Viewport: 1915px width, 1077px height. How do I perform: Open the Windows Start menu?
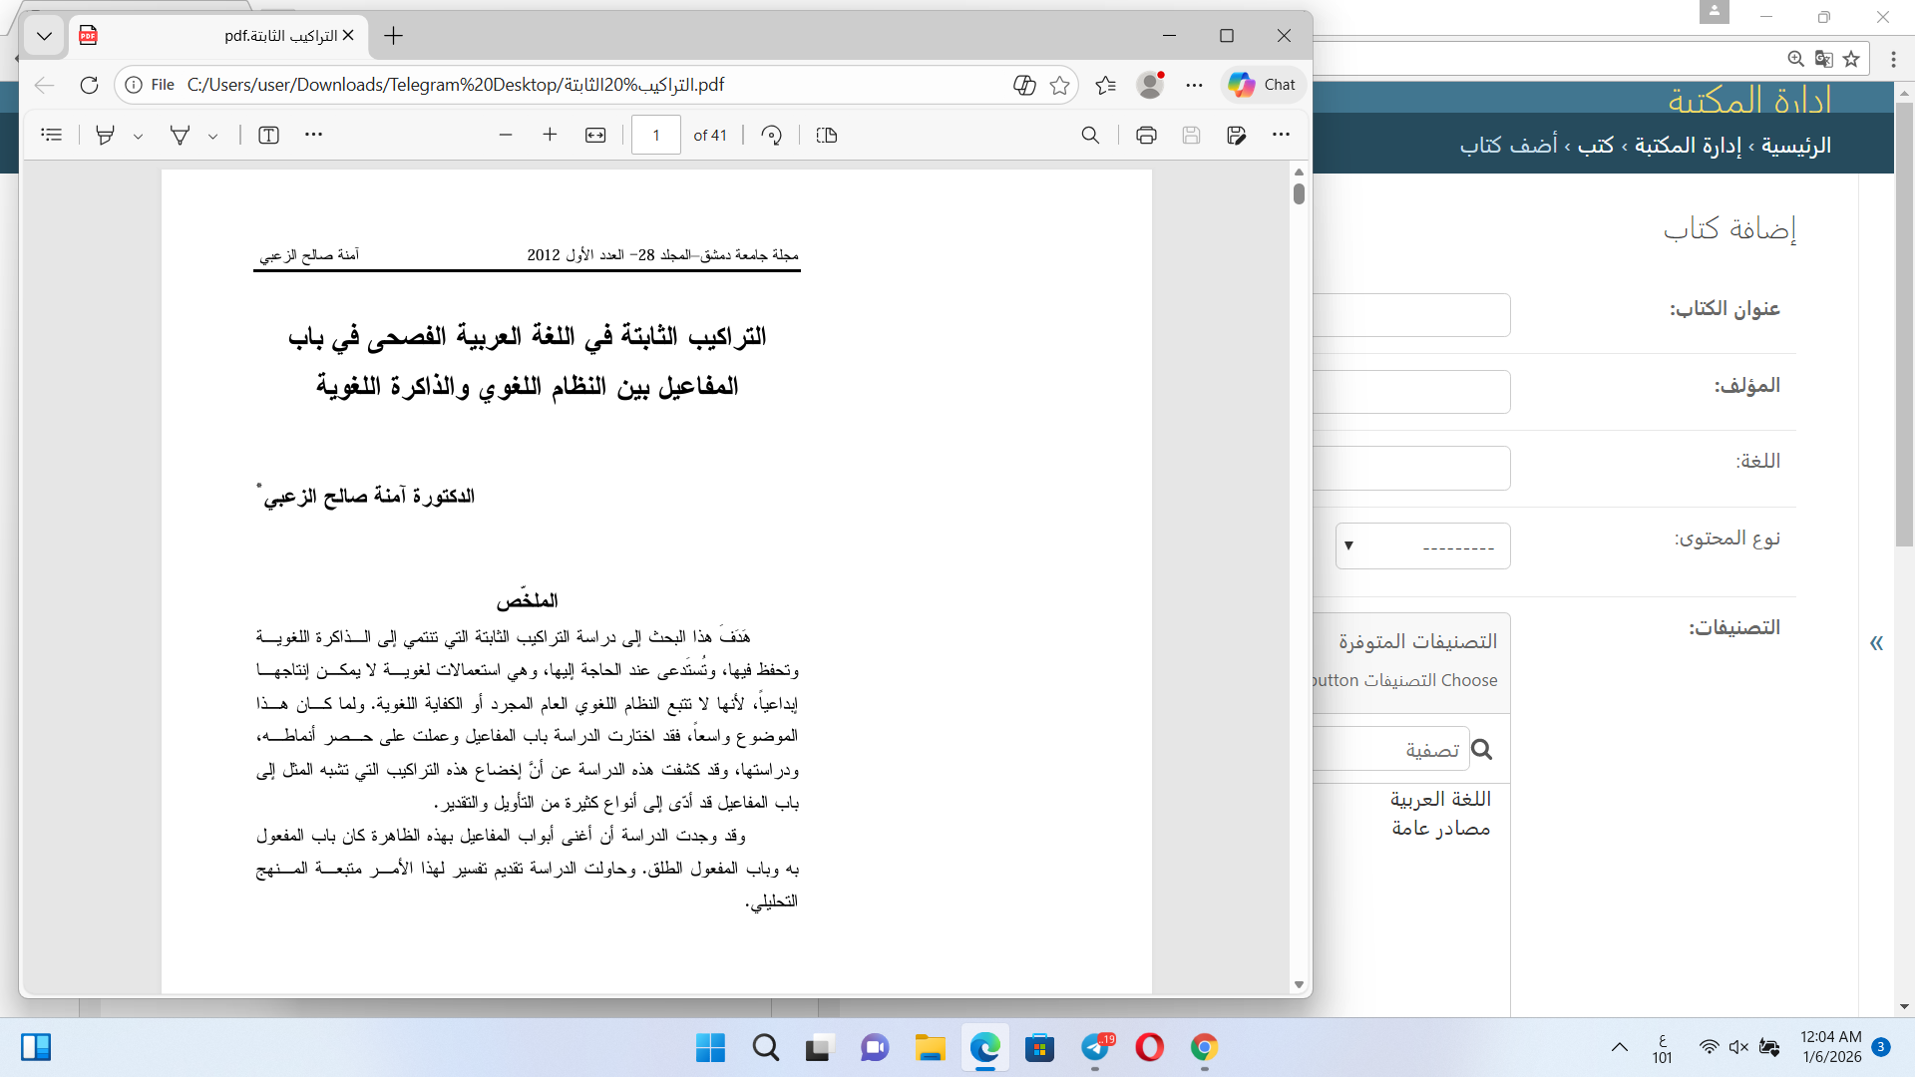[710, 1048]
